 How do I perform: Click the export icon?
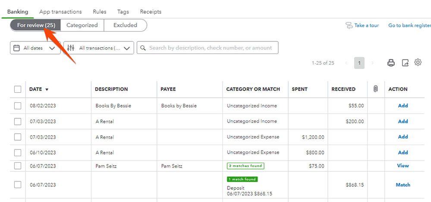(405, 63)
